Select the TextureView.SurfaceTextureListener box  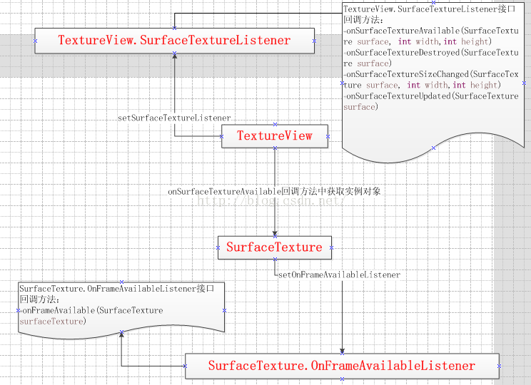pyautogui.click(x=175, y=41)
